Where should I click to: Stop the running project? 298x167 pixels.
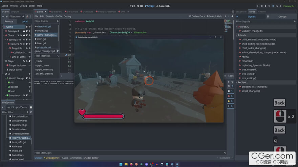265,6
